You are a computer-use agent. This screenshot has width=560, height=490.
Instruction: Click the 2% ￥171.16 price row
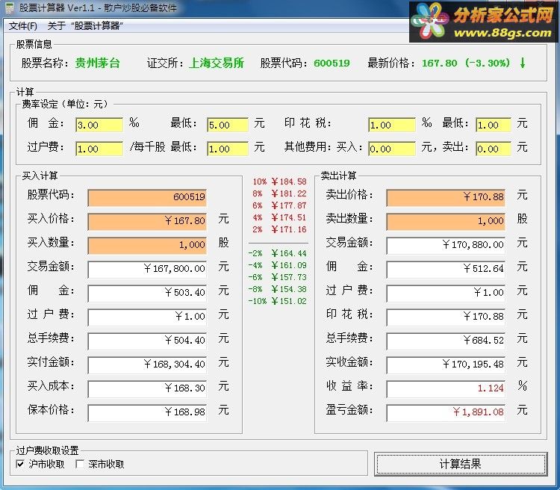279,229
